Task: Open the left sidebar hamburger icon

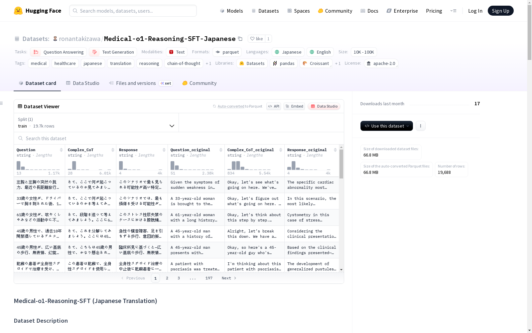Action: (2, 103)
